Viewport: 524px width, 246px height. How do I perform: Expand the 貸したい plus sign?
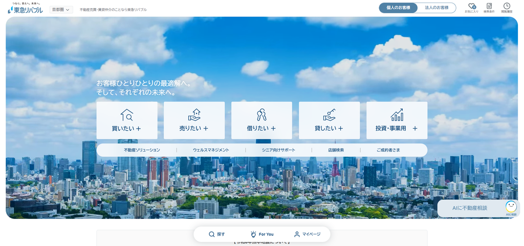point(340,128)
